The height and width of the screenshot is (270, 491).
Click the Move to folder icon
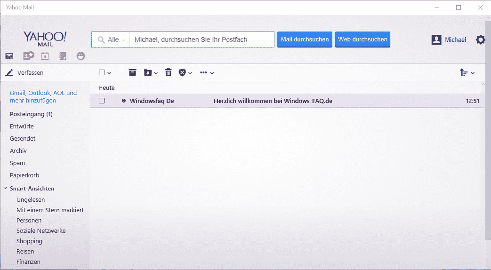(147, 72)
